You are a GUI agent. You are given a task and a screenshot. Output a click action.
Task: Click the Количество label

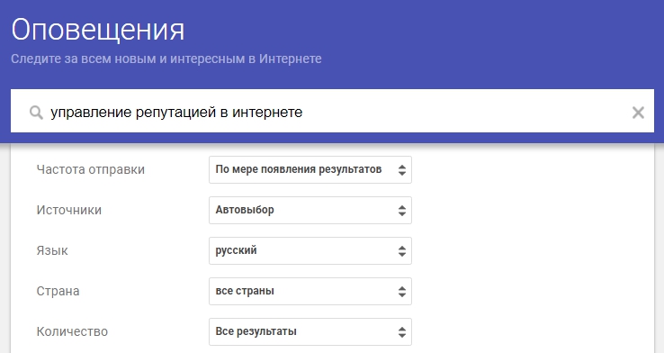click(72, 331)
